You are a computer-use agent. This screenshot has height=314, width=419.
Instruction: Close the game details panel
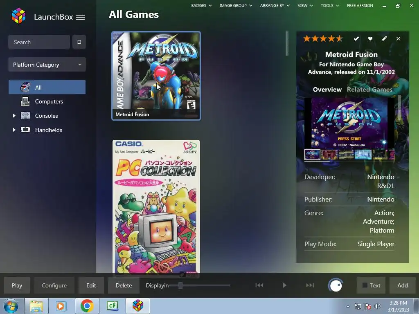(x=398, y=39)
